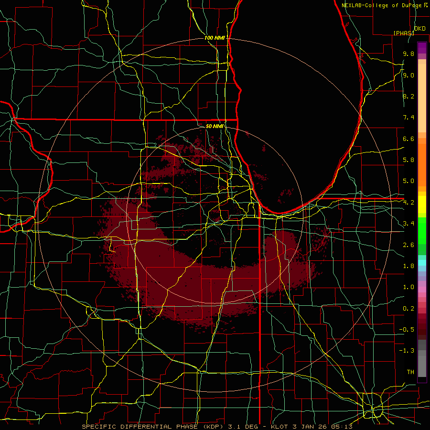
Task: Click the peach segment of the color bar
Action: (422, 98)
